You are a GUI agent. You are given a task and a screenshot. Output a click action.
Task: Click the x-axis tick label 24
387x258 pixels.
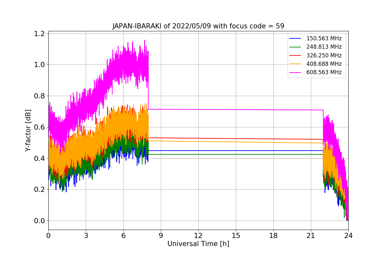pos(348,236)
